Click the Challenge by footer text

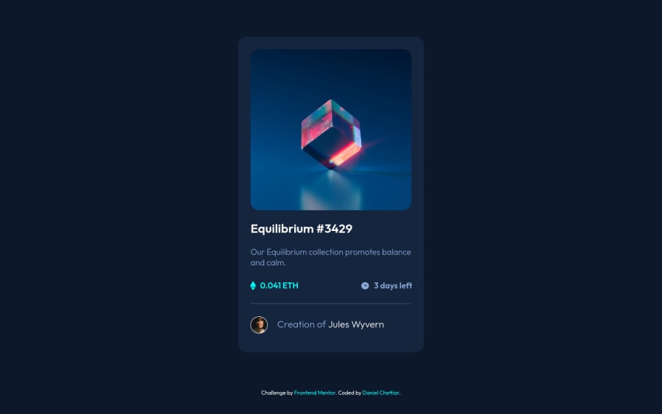click(x=277, y=393)
